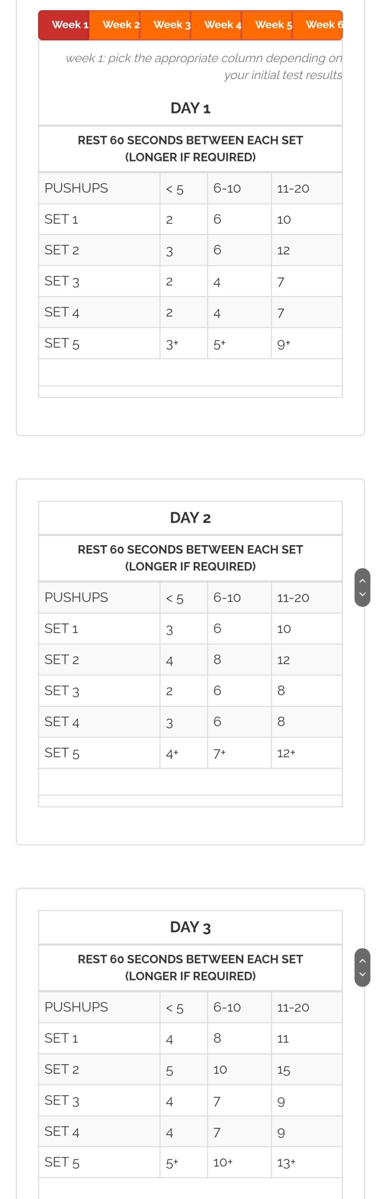Open the Week 3 tab
This screenshot has width=381, height=1199.
click(166, 25)
